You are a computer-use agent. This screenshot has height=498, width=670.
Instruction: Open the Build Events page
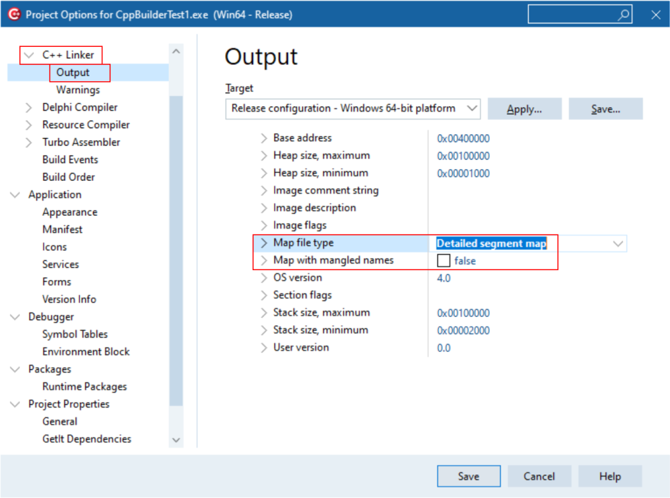click(x=70, y=160)
